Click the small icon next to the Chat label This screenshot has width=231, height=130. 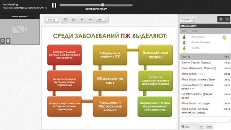coord(189,57)
